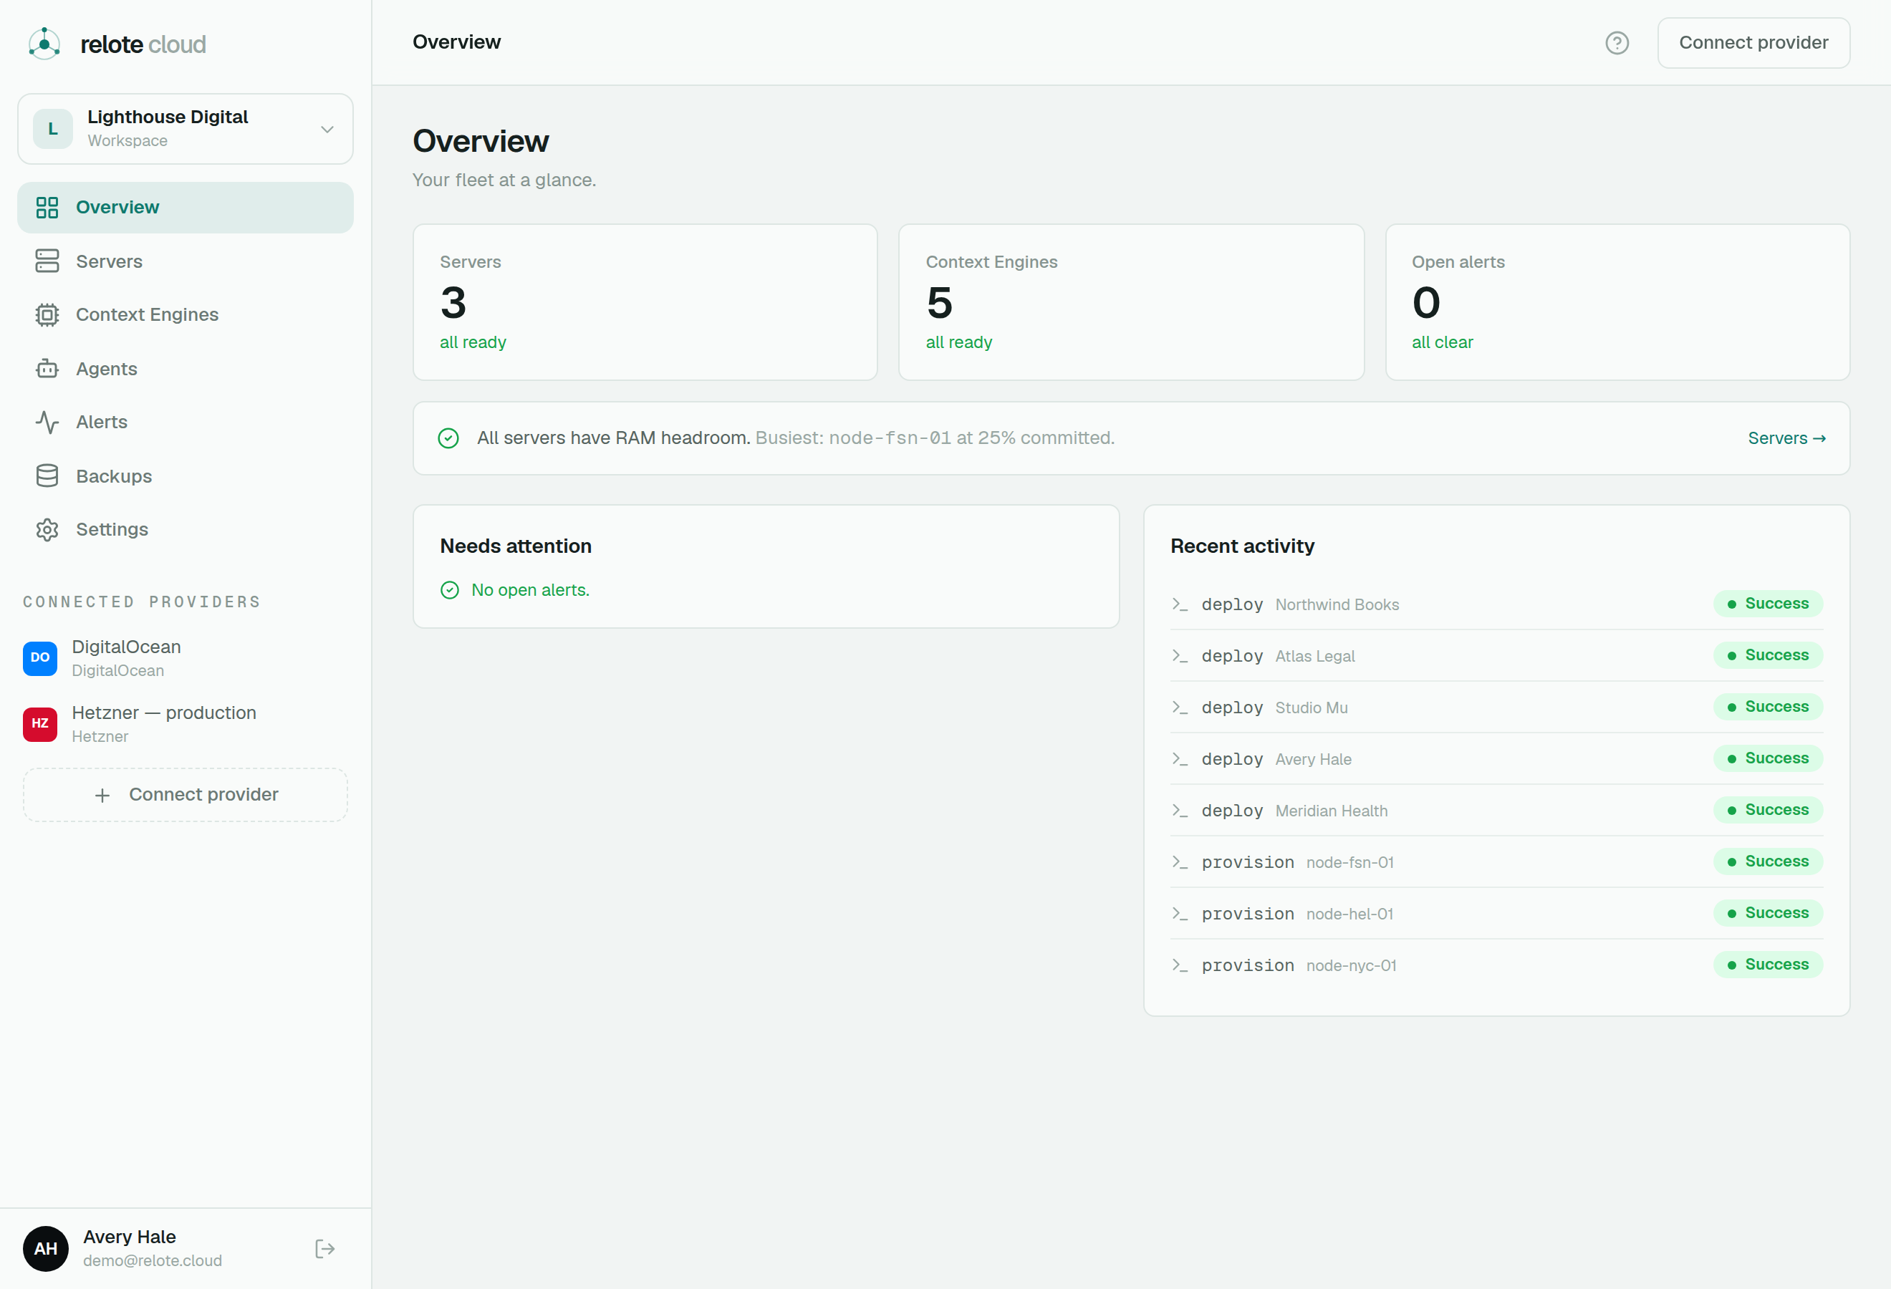Click the log out icon beside Avery Hale
The image size is (1891, 1289).
point(324,1248)
